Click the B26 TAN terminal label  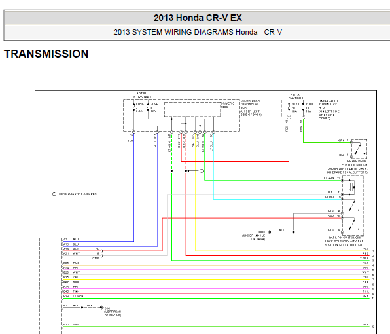(x=71, y=263)
